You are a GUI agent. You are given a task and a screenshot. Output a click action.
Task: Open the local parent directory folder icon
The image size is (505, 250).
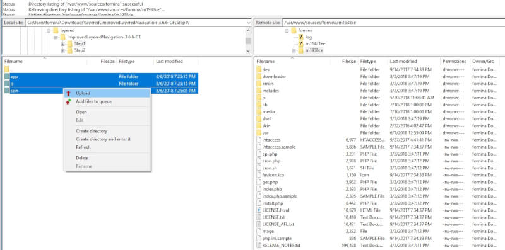pos(7,69)
